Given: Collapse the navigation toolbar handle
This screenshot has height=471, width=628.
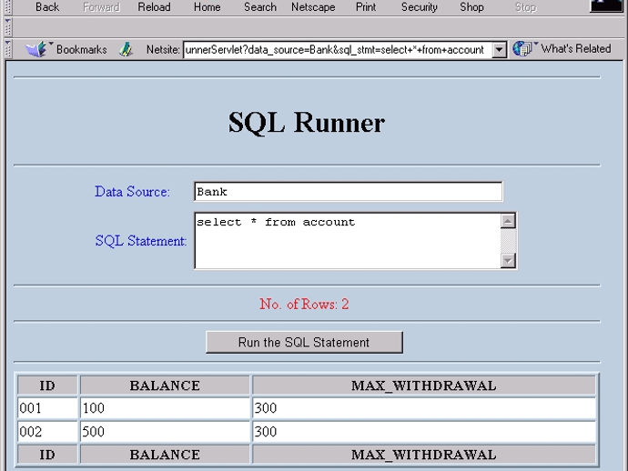Looking at the screenshot, I should 8,8.
